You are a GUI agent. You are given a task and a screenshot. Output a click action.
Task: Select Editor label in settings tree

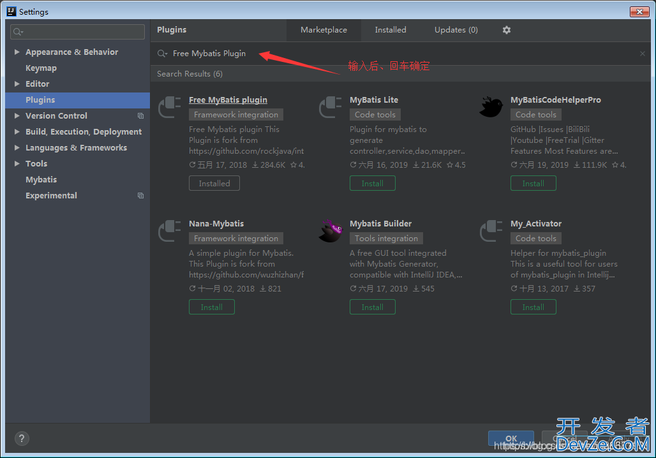pos(37,84)
